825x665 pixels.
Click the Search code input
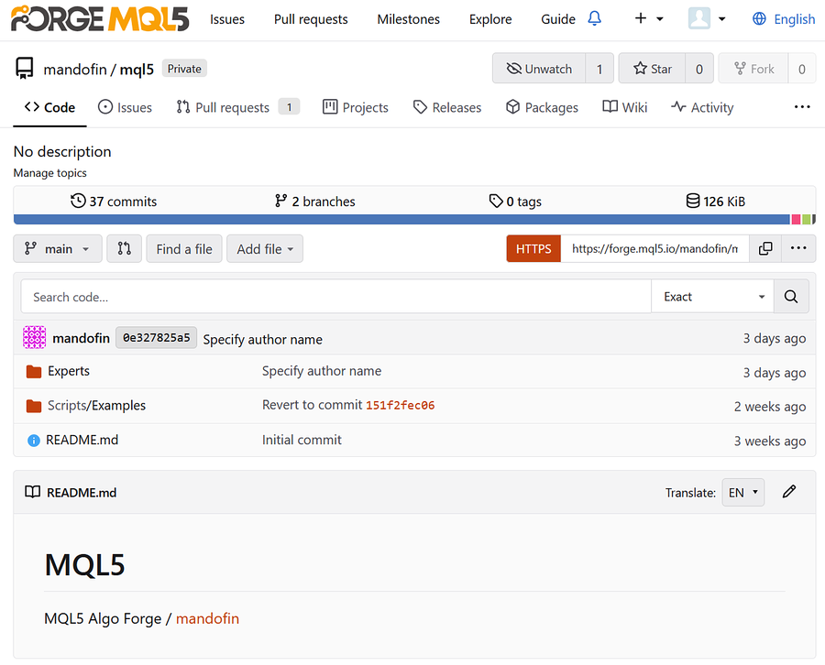pyautogui.click(x=335, y=297)
